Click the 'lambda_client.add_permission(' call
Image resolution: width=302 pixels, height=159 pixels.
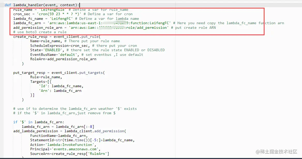(95, 131)
